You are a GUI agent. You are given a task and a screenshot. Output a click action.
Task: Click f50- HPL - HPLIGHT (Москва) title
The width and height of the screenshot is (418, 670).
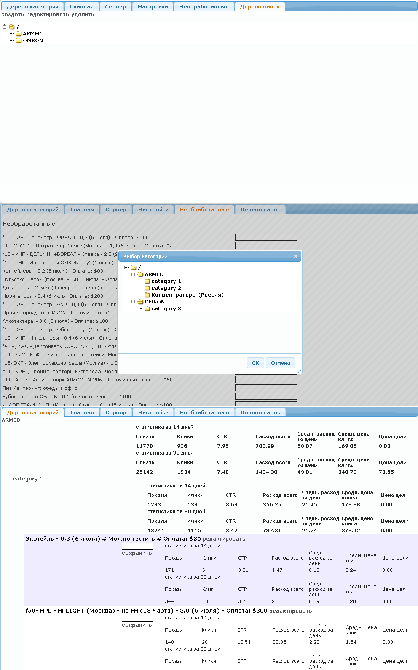pos(147,611)
